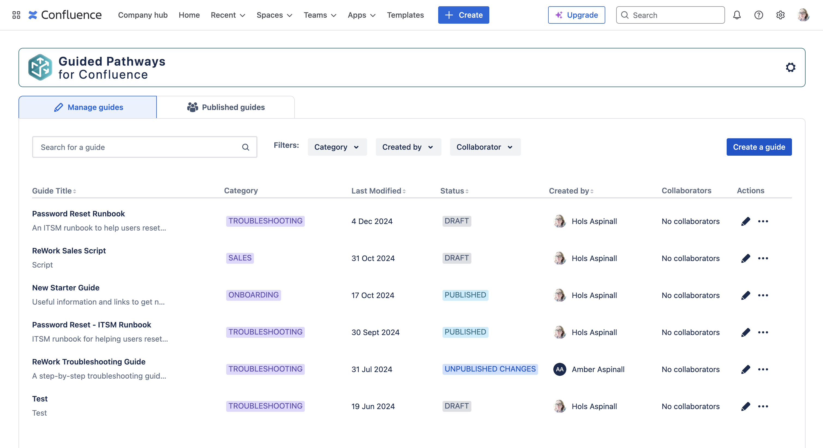Focus the top Confluence Search box

point(670,15)
